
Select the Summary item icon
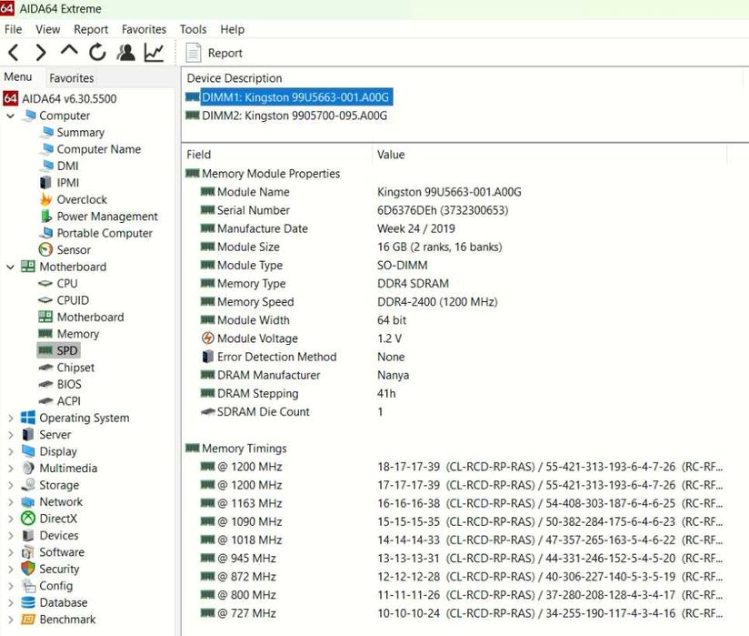pyautogui.click(x=46, y=132)
